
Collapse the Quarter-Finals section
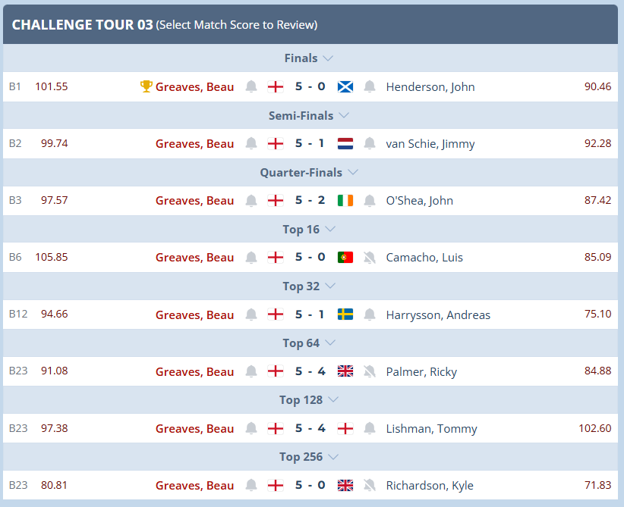pyautogui.click(x=353, y=173)
